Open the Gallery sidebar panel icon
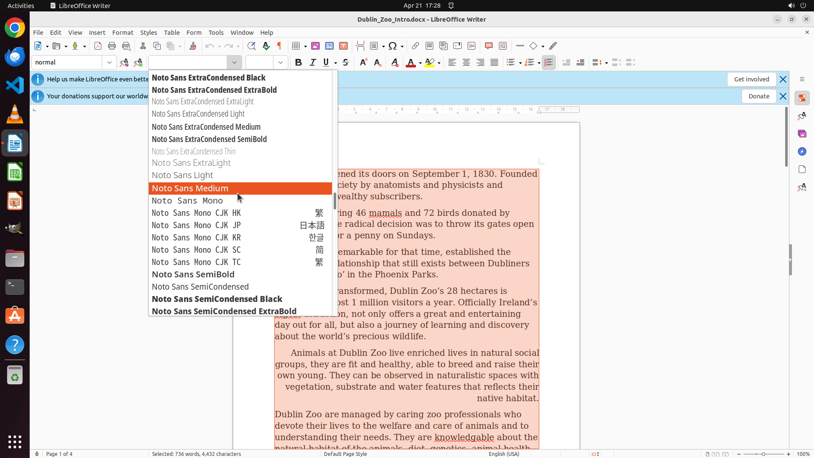This screenshot has width=814, height=458. coord(802,134)
